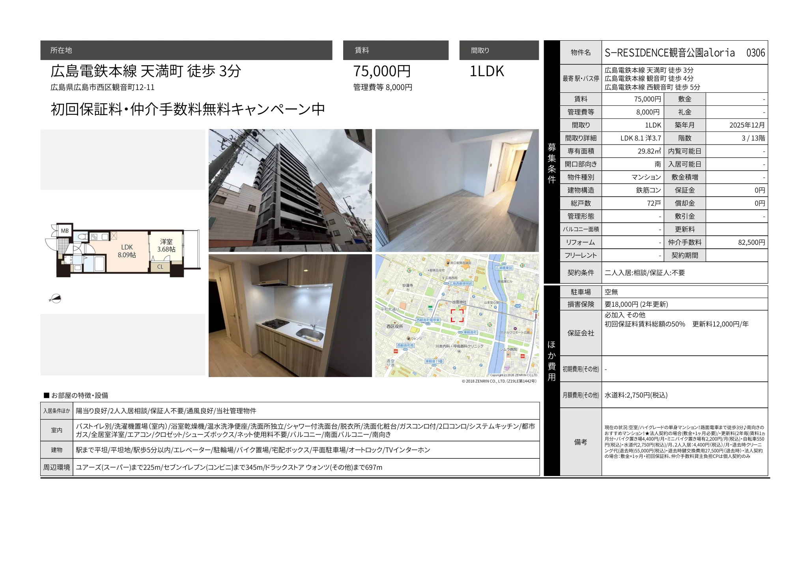Click the 鉄筋コン structure value

(x=648, y=190)
